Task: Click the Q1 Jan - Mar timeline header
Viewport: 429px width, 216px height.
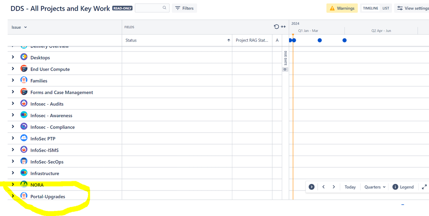Action: click(308, 30)
